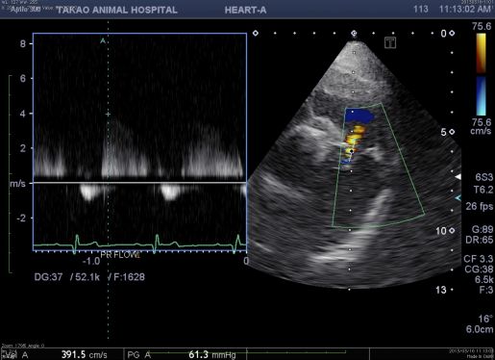Click the 61.3 mmHg pressure gradient readout

click(x=212, y=354)
